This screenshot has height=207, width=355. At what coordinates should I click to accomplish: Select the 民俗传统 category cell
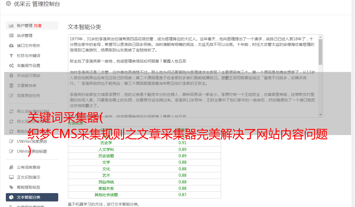(x=106, y=182)
